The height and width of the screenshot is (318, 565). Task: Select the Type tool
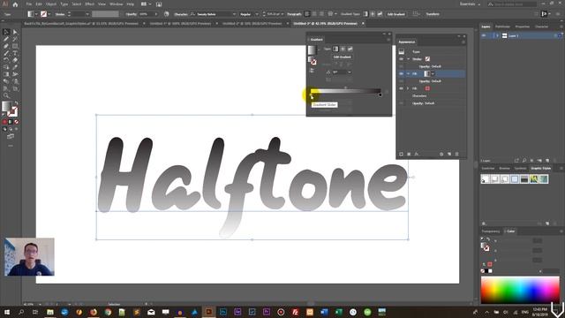pos(15,53)
